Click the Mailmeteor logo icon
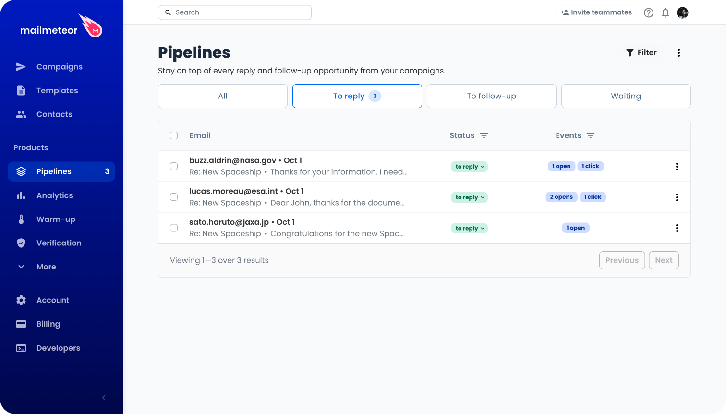Viewport: 726px width, 414px height. (x=91, y=25)
